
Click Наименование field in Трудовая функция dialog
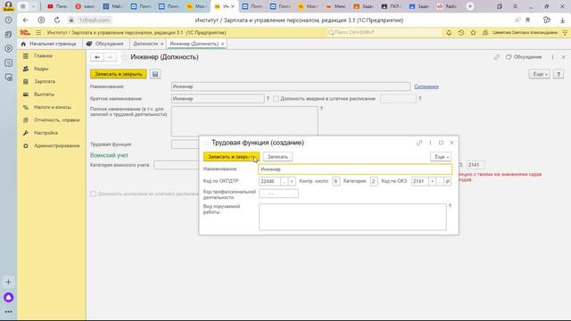pos(355,169)
